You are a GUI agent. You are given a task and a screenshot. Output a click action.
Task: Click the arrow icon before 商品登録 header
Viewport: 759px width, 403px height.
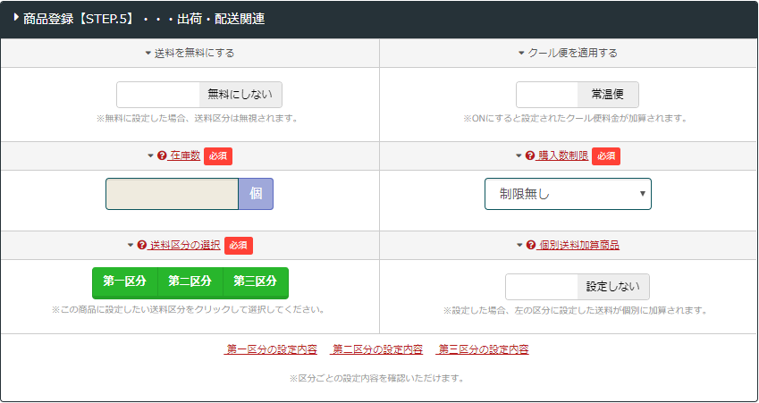click(x=16, y=17)
